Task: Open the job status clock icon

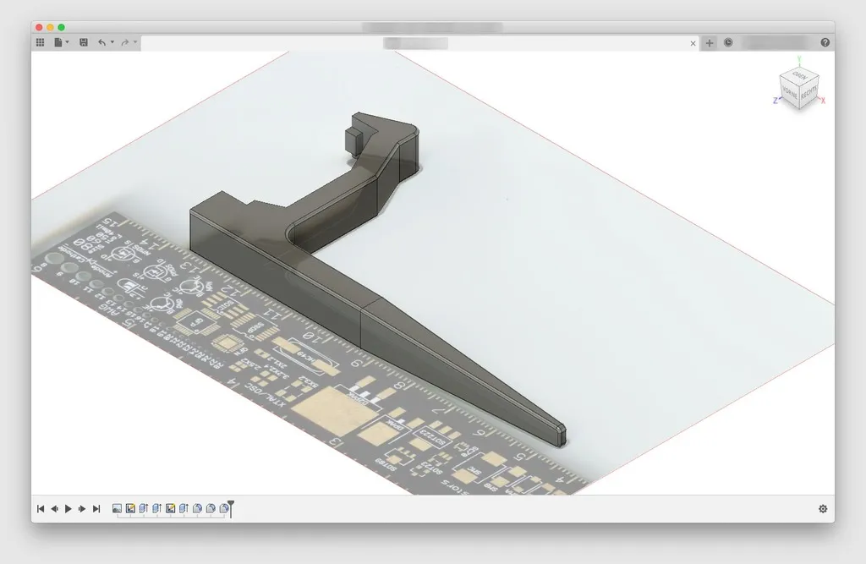Action: (728, 42)
